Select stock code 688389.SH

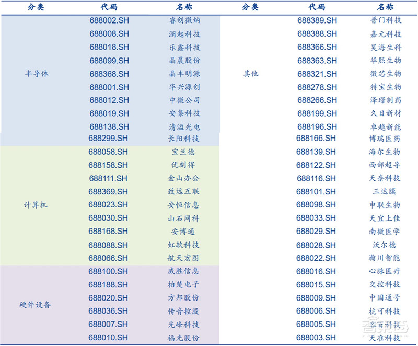pyautogui.click(x=317, y=20)
